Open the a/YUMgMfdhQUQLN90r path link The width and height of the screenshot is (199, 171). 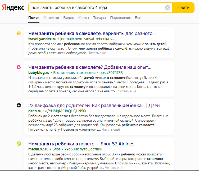[66, 111]
